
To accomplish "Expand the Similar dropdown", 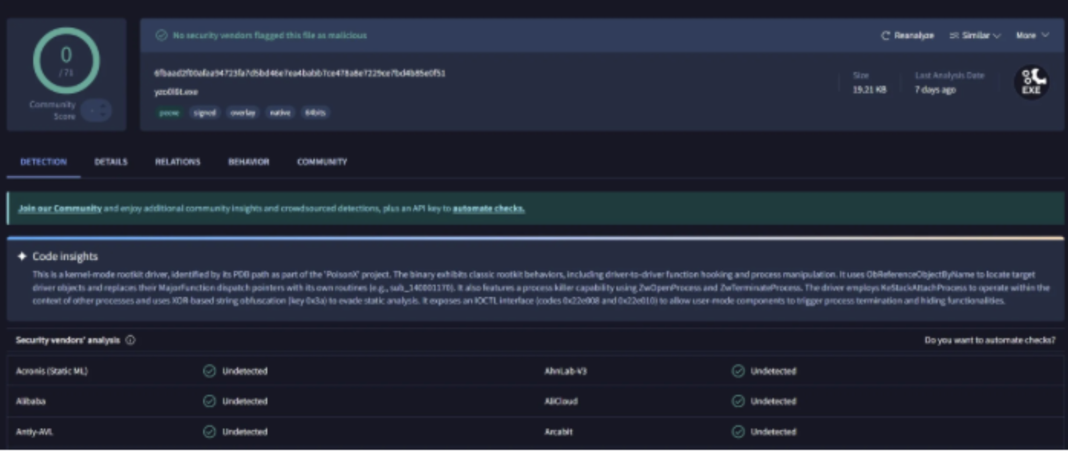I will tap(975, 35).
